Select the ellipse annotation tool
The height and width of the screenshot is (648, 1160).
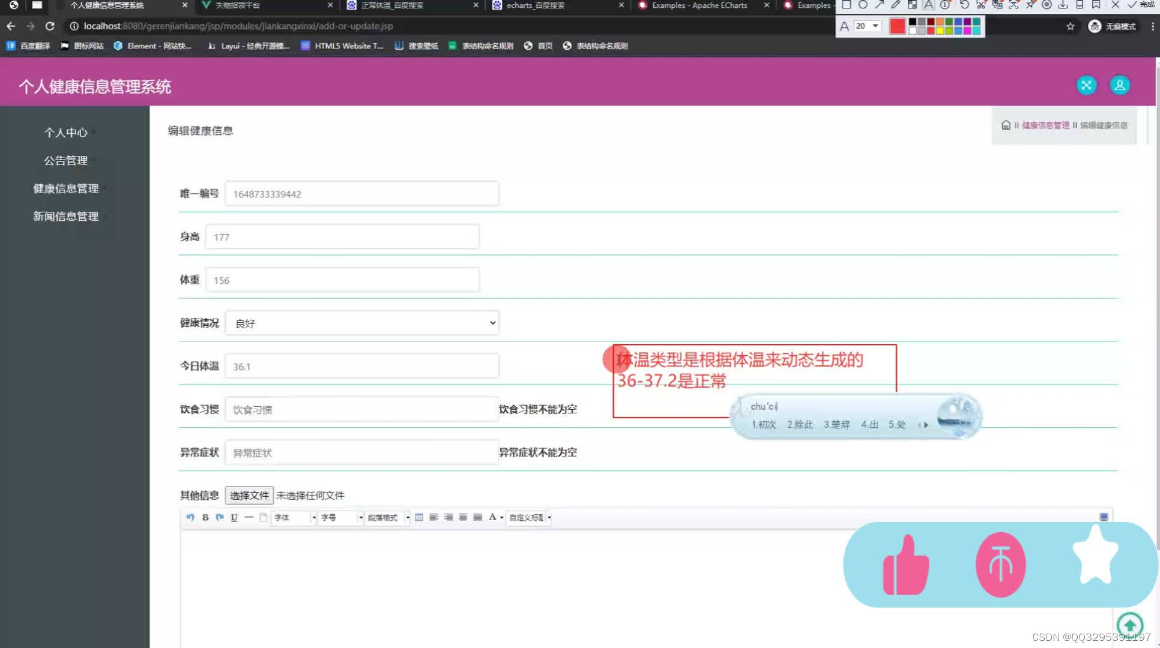(x=863, y=5)
